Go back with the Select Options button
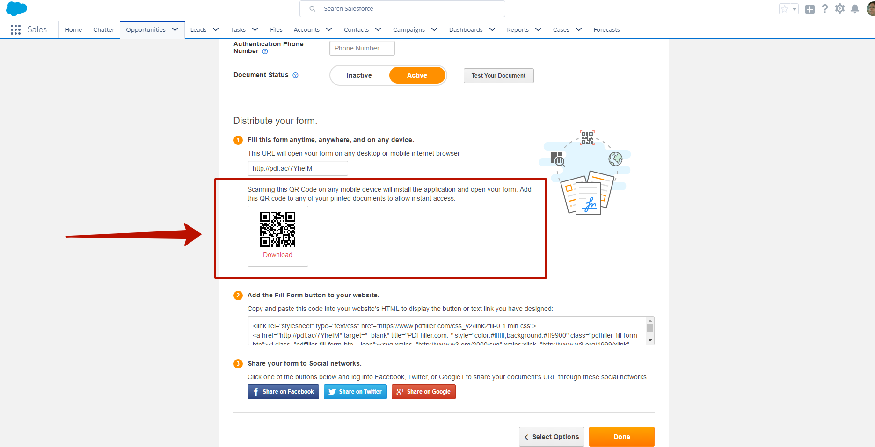 (x=552, y=437)
